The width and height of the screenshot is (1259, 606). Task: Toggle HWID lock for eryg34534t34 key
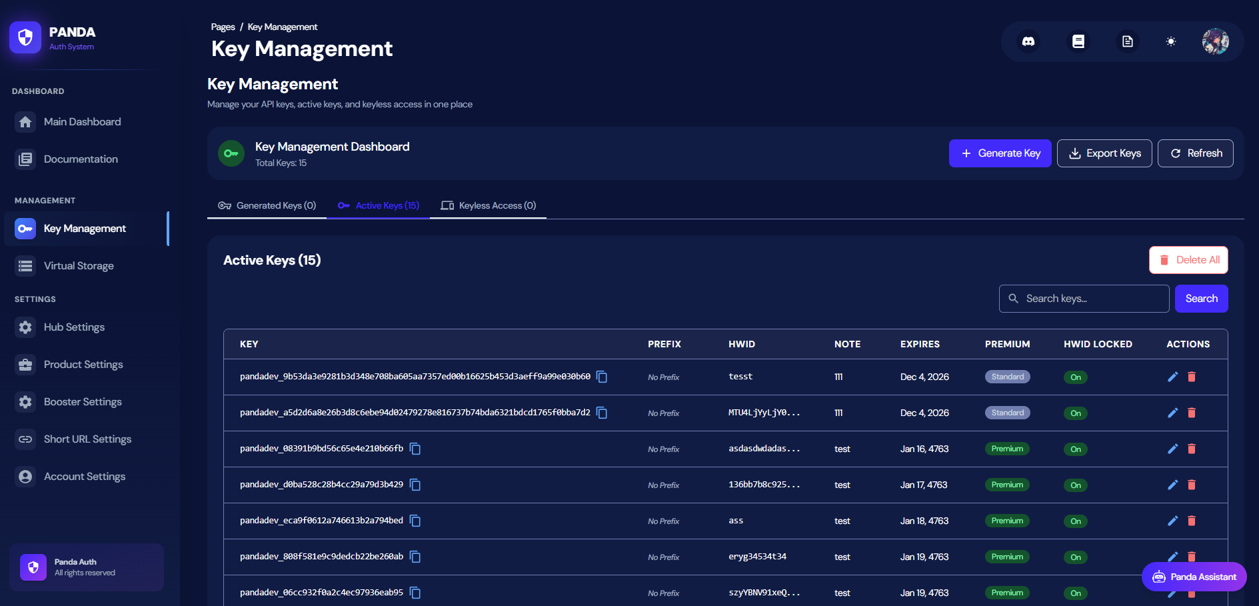point(1075,557)
